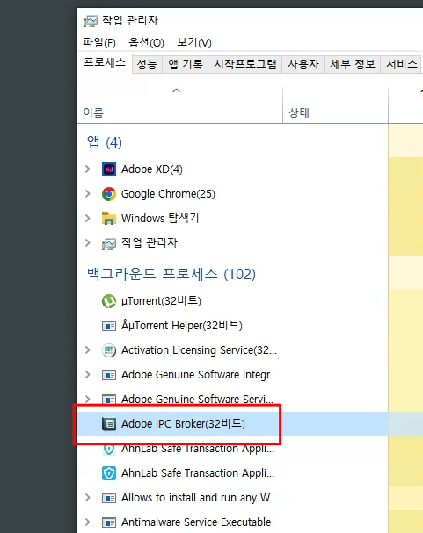423x533 pixels.
Task: Sort by the 이름 column header
Action: tap(180, 104)
